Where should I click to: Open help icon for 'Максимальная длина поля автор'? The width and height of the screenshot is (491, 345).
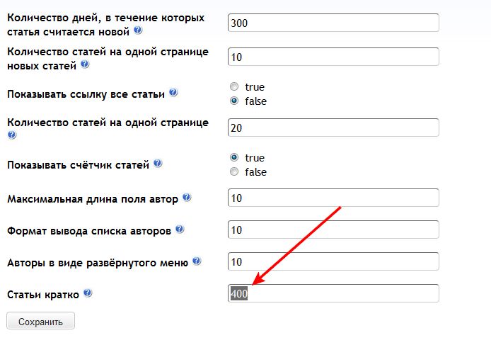point(187,197)
